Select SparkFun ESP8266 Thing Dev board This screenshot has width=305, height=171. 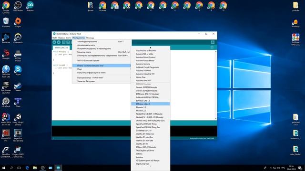pyautogui.click(x=151, y=127)
